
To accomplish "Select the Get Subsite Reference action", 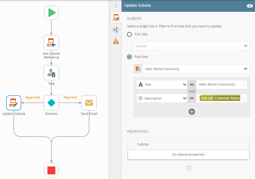I will [51, 43].
